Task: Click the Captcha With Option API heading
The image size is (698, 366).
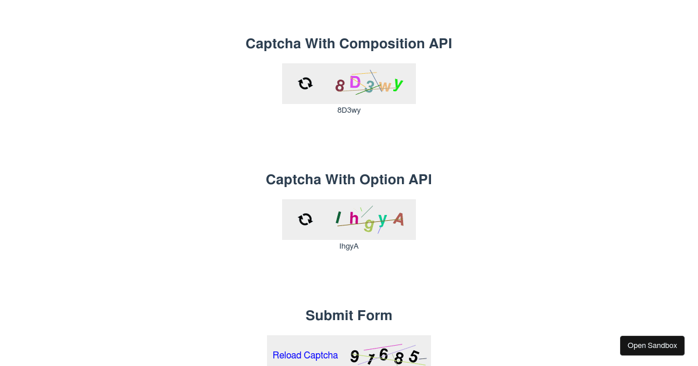Action: [348, 180]
